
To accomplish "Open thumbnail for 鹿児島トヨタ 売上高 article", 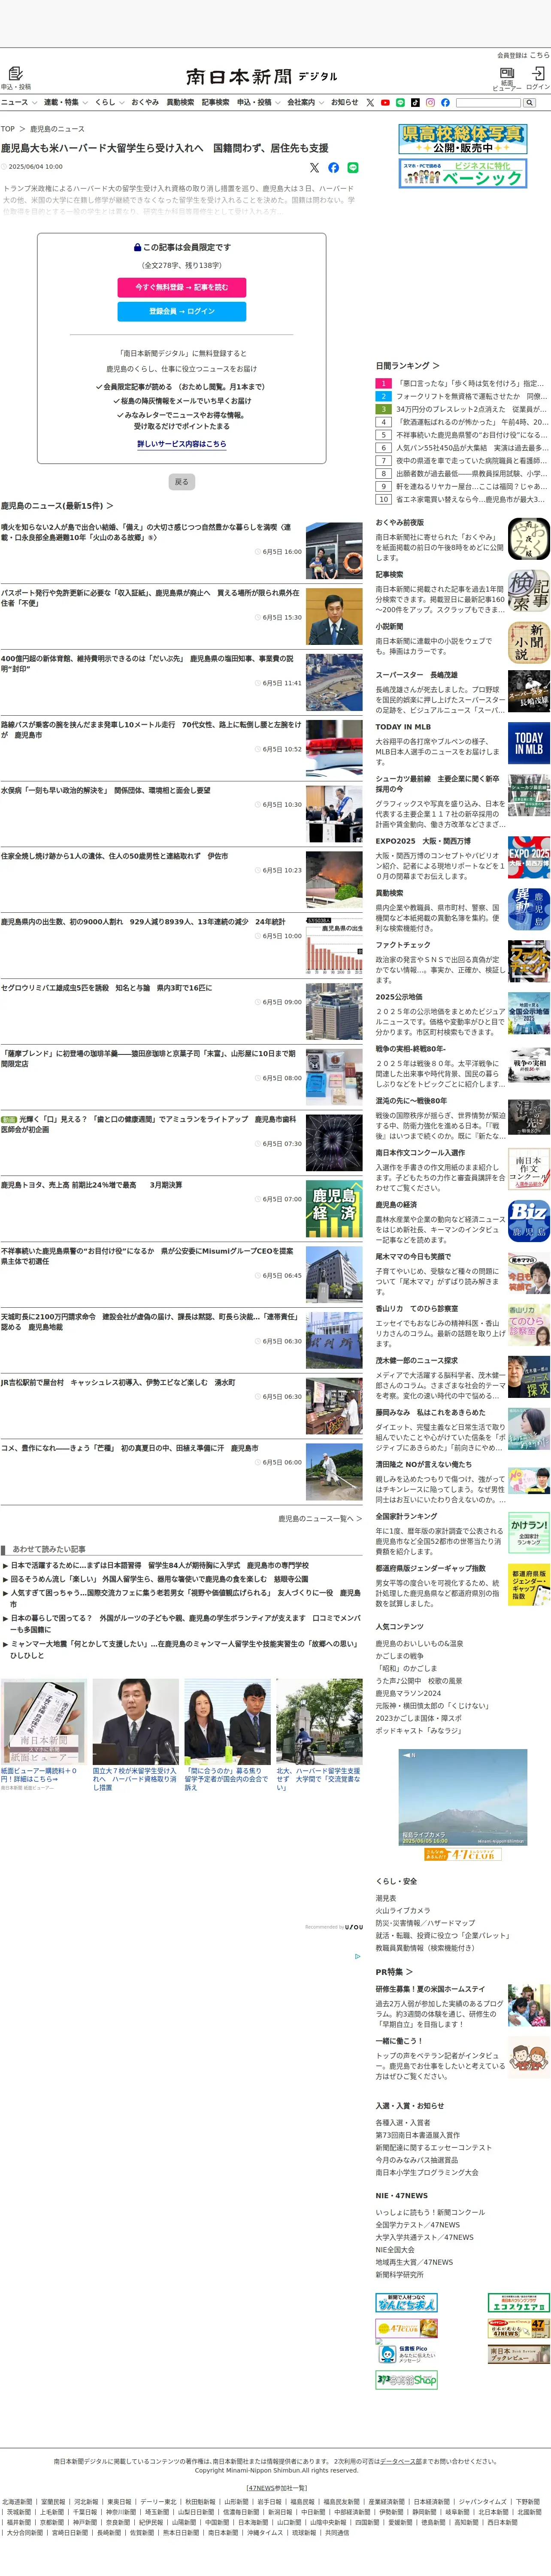I will tap(334, 1209).
